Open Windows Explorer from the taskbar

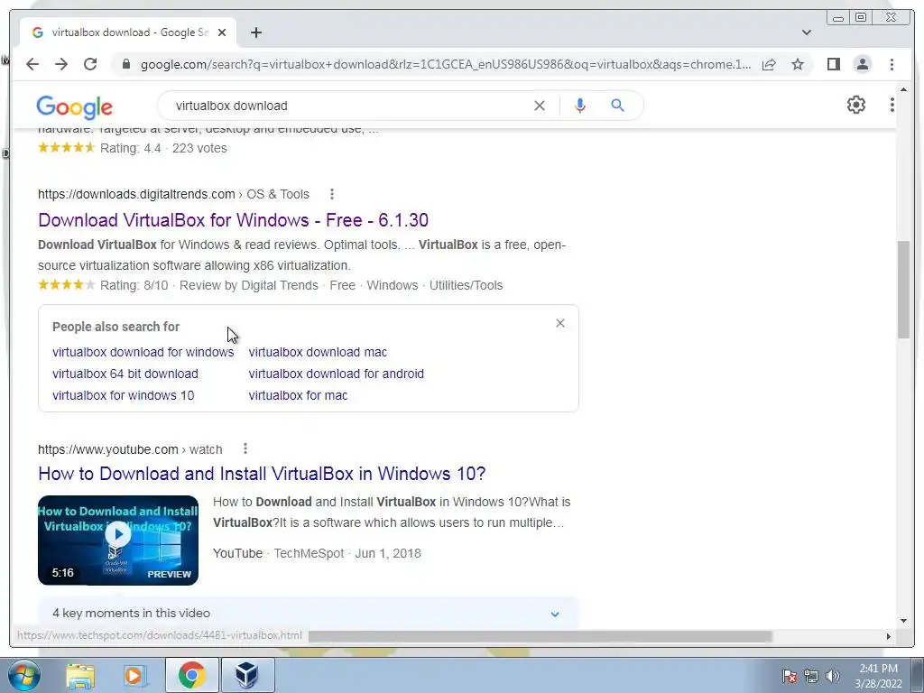tap(80, 675)
